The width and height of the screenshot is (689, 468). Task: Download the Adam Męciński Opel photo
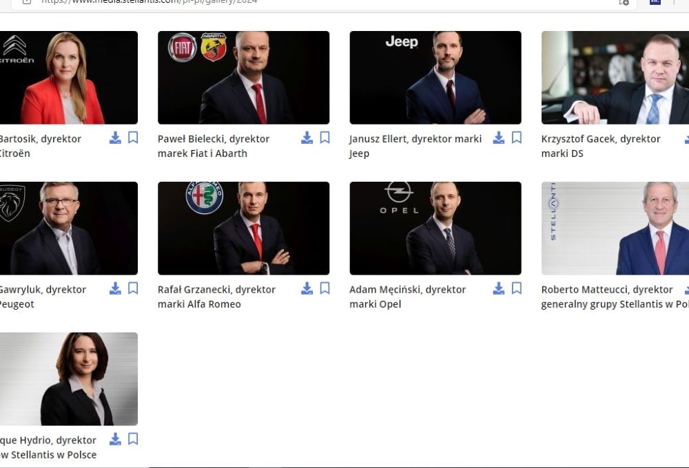pos(498,289)
